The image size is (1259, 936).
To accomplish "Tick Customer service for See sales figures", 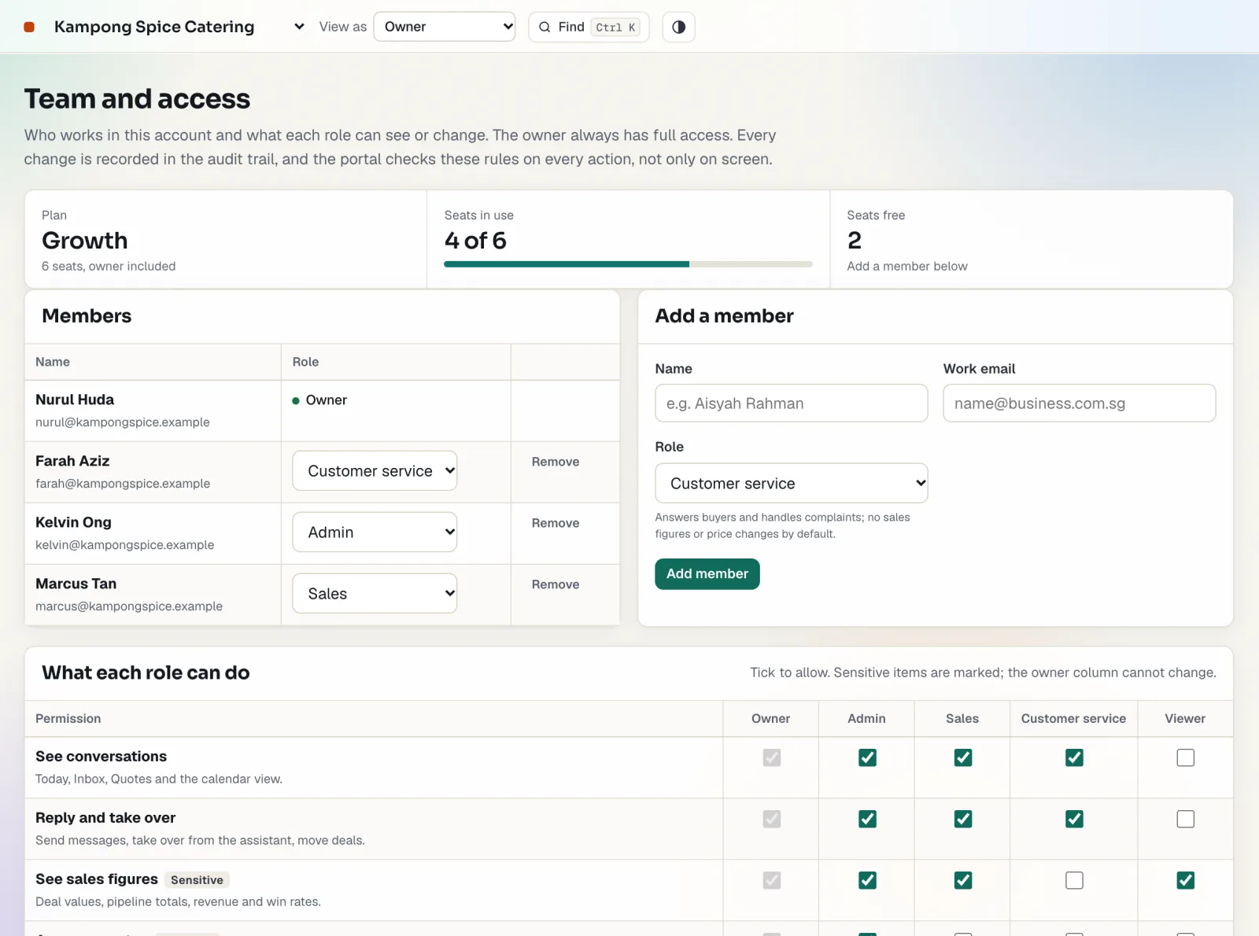I will tap(1074, 880).
